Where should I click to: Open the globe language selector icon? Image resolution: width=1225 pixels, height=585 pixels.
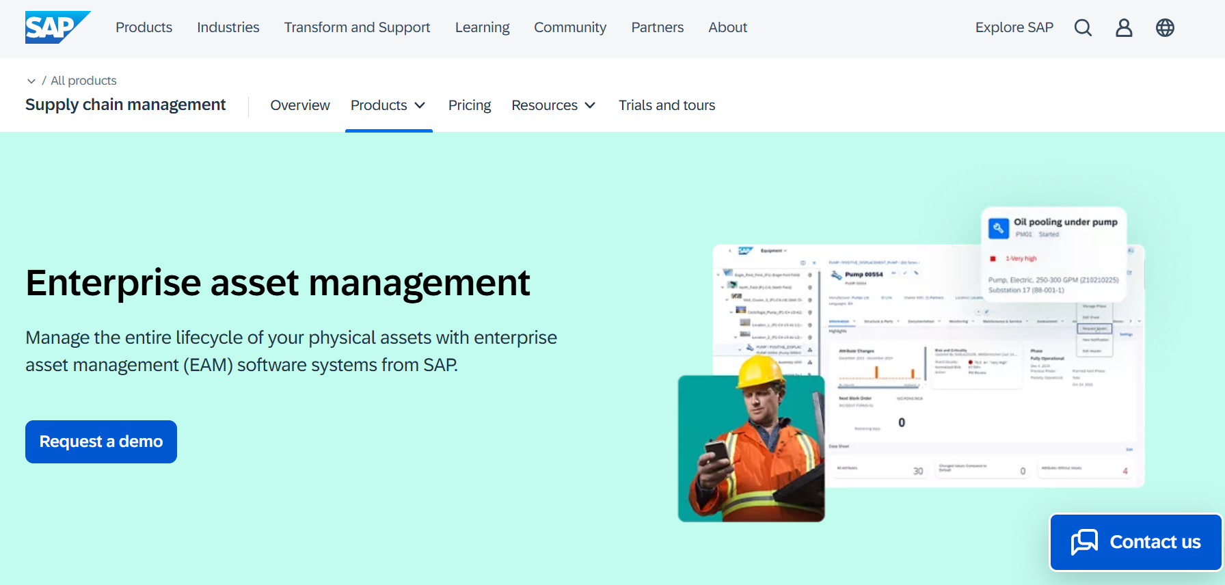1165,27
